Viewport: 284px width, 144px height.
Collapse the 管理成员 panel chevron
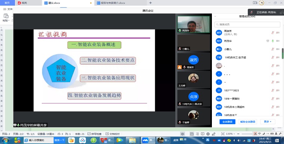click(215, 16)
